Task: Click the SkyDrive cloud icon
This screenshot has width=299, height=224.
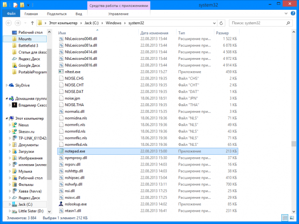Action: [11, 85]
